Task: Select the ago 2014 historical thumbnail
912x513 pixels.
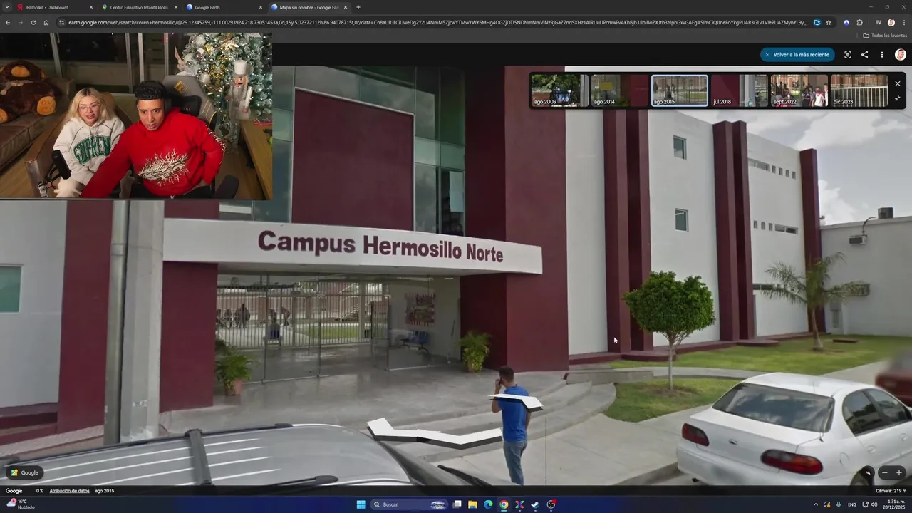Action: tap(620, 90)
